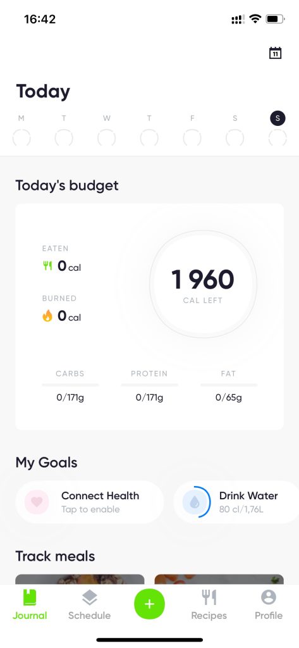Select Monday's day ring in week strip

pyautogui.click(x=21, y=137)
